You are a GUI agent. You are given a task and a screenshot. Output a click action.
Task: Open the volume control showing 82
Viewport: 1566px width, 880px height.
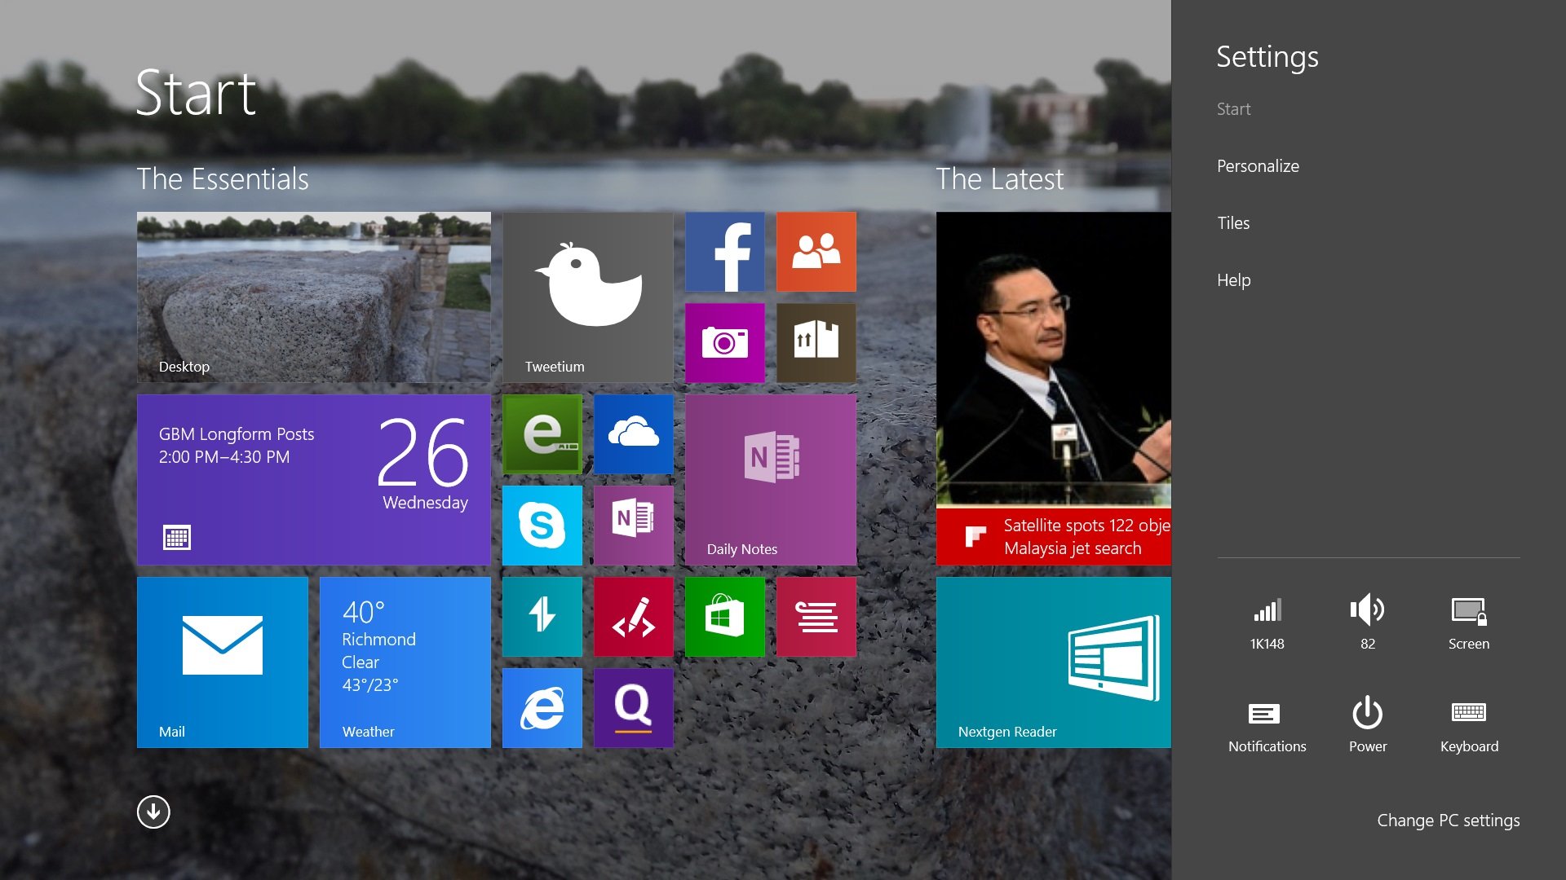(x=1368, y=624)
